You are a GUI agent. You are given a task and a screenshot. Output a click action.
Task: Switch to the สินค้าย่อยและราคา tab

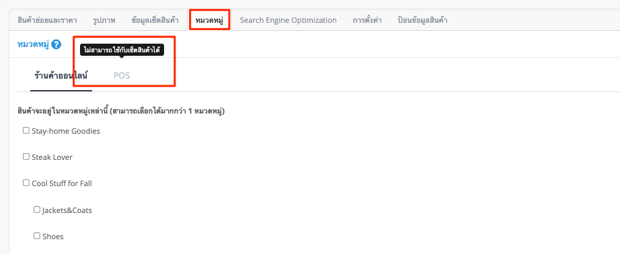[x=47, y=20]
